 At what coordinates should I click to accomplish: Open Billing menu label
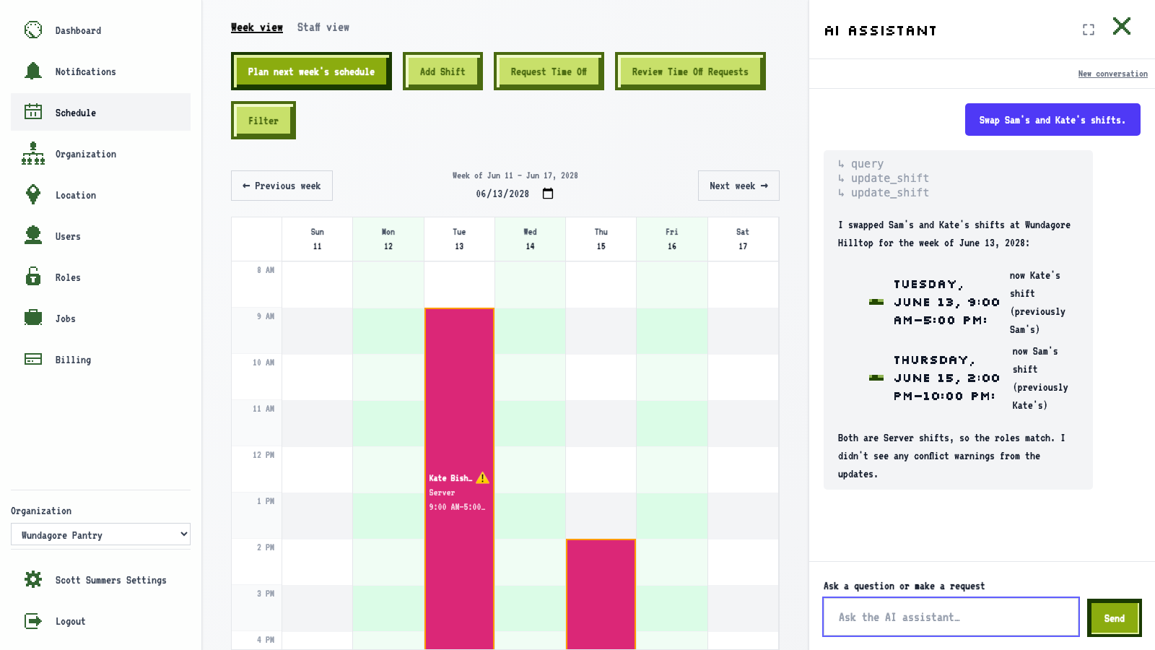pyautogui.click(x=73, y=360)
